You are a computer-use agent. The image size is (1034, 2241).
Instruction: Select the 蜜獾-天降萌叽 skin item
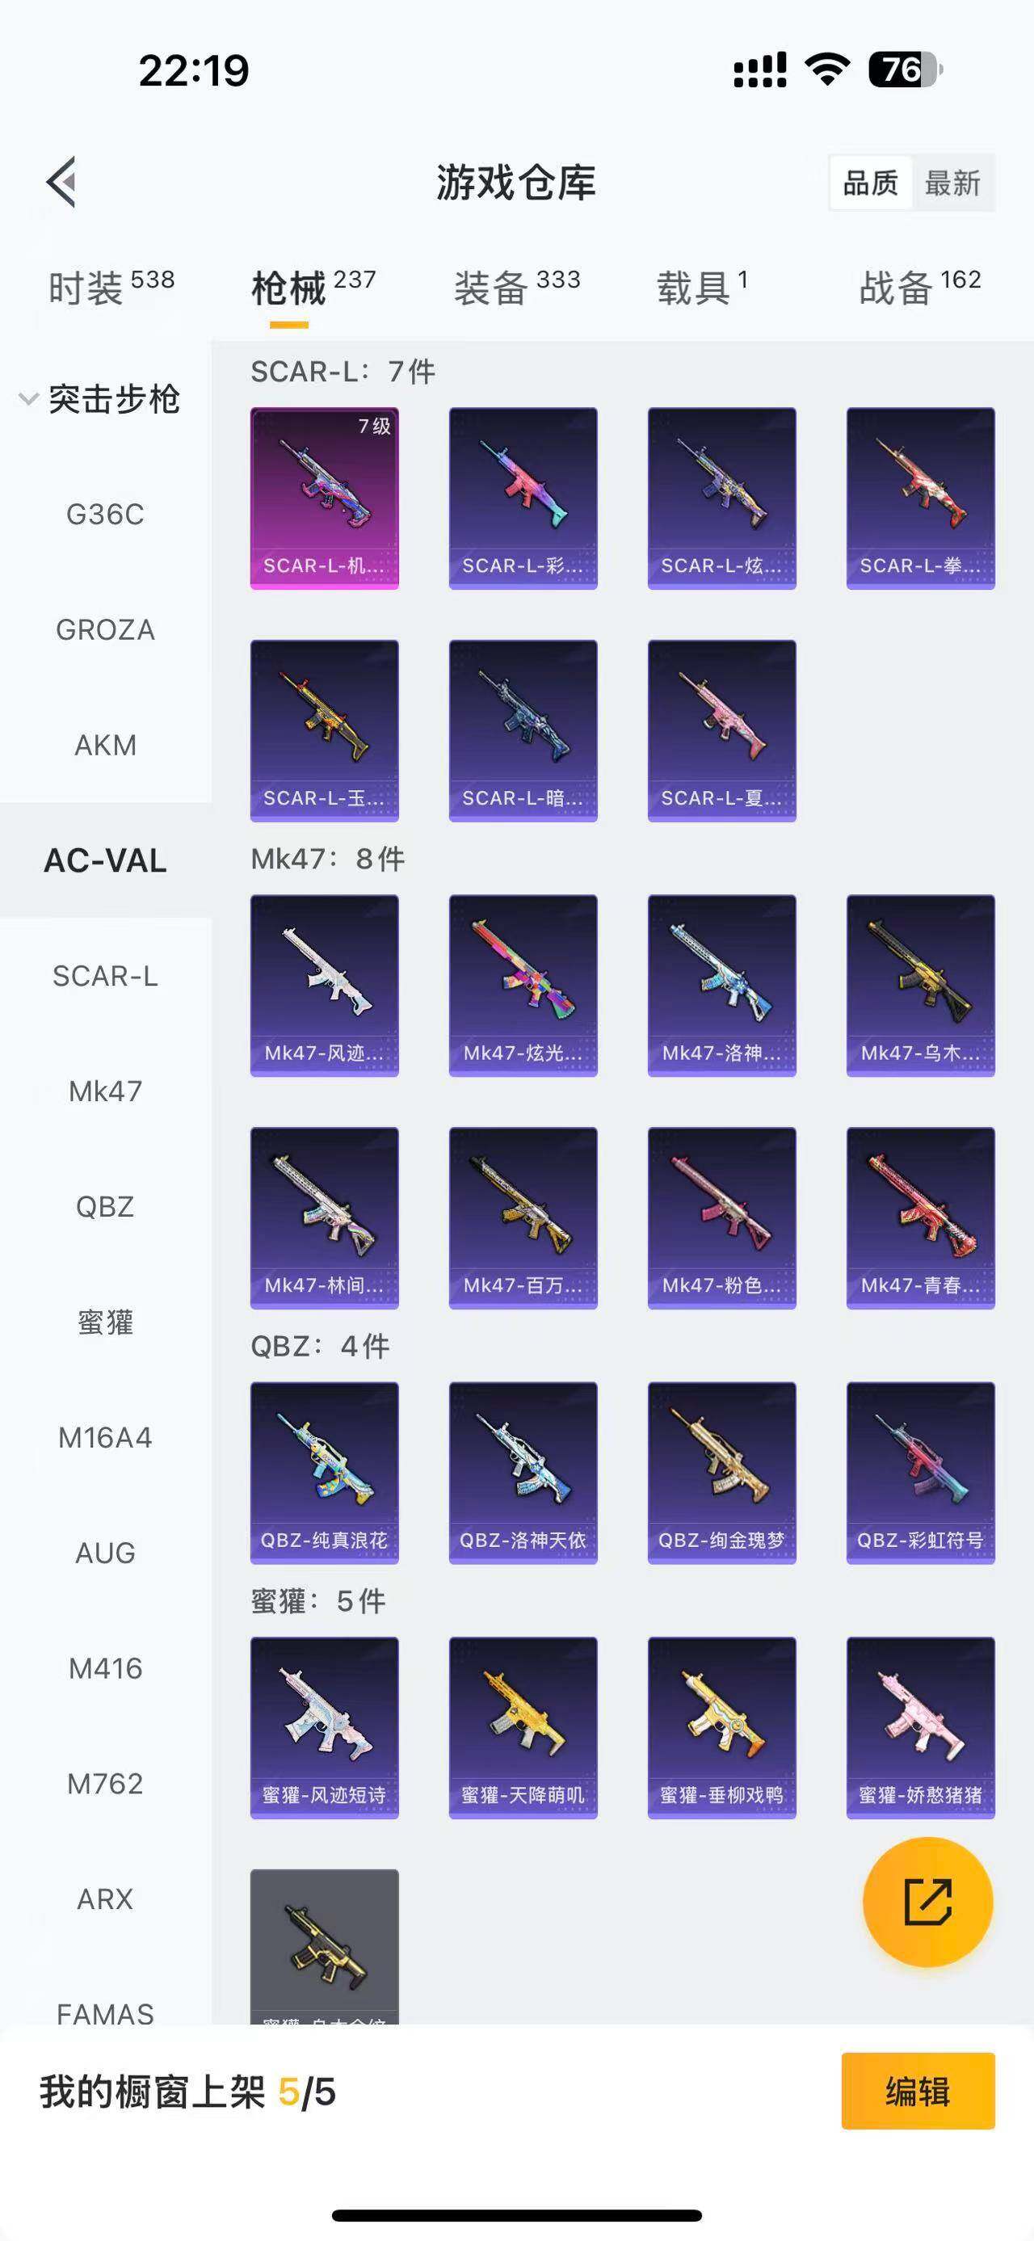coord(523,1728)
